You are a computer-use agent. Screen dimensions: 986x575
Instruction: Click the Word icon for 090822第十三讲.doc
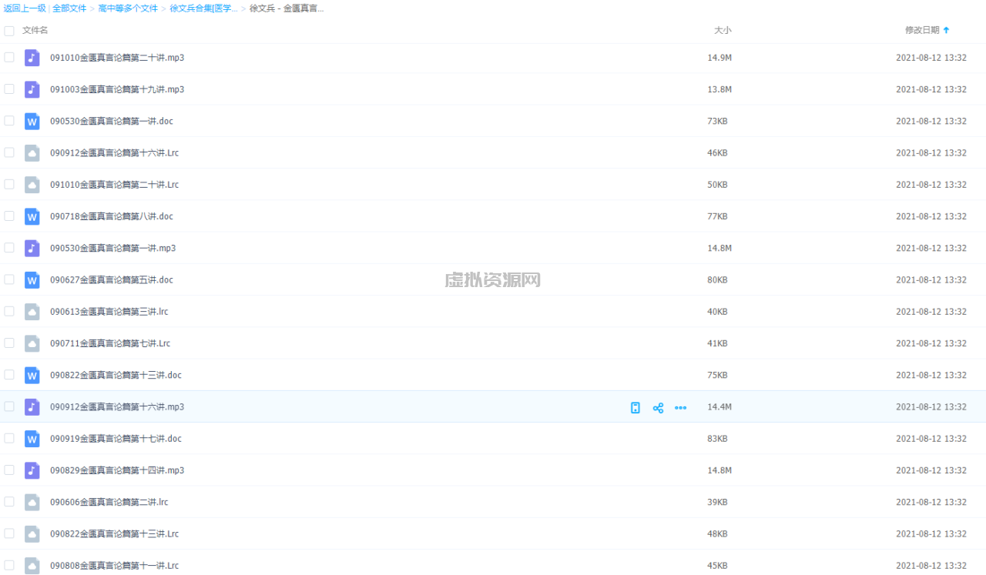(x=32, y=375)
